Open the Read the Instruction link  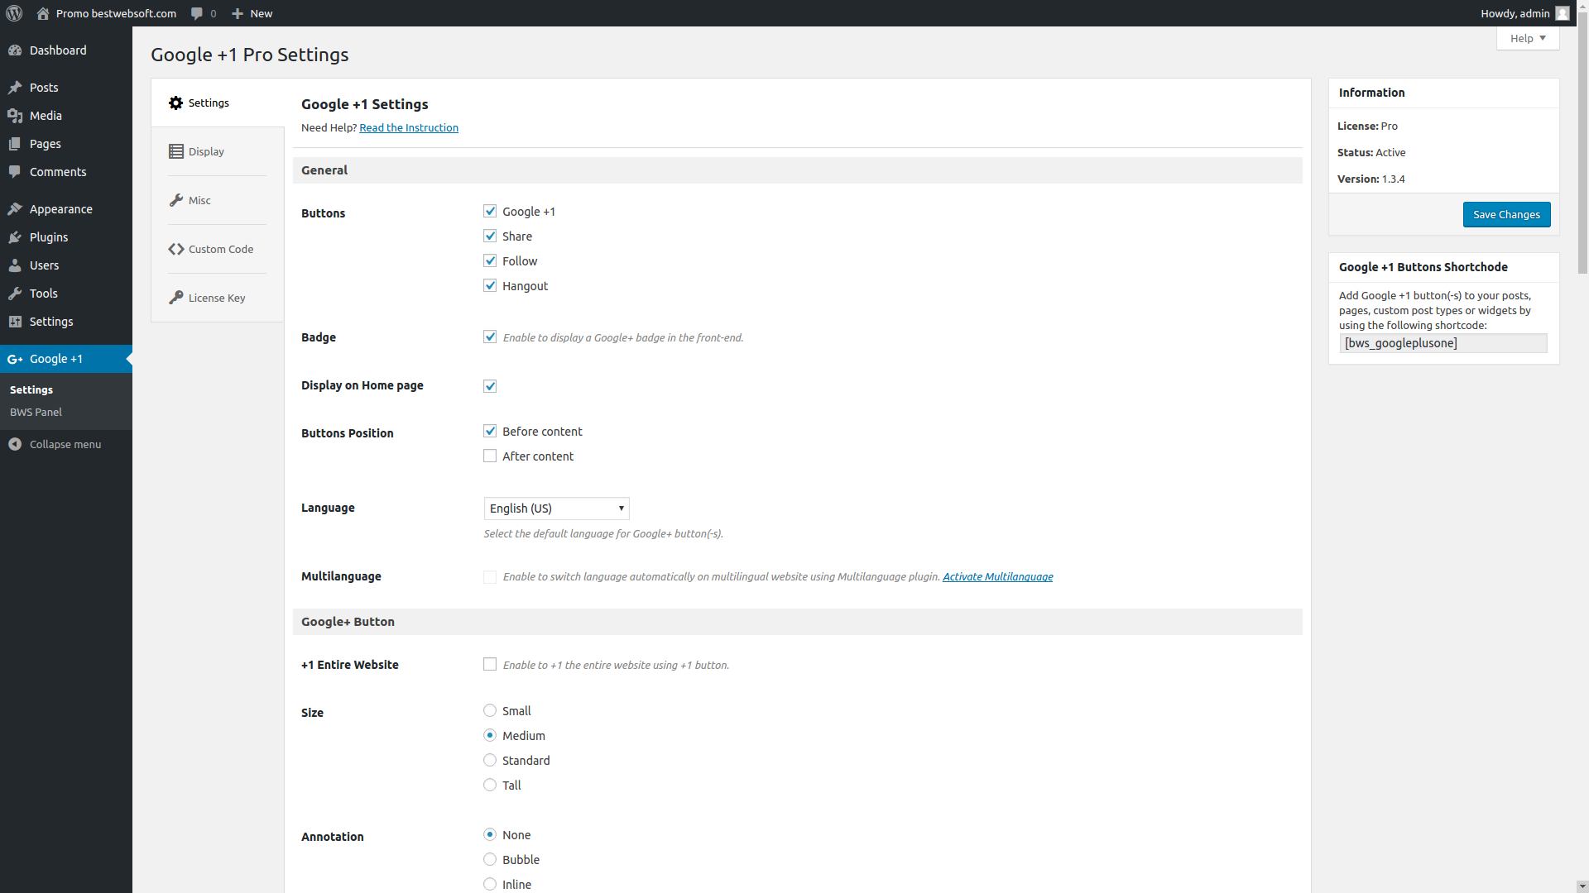(409, 127)
